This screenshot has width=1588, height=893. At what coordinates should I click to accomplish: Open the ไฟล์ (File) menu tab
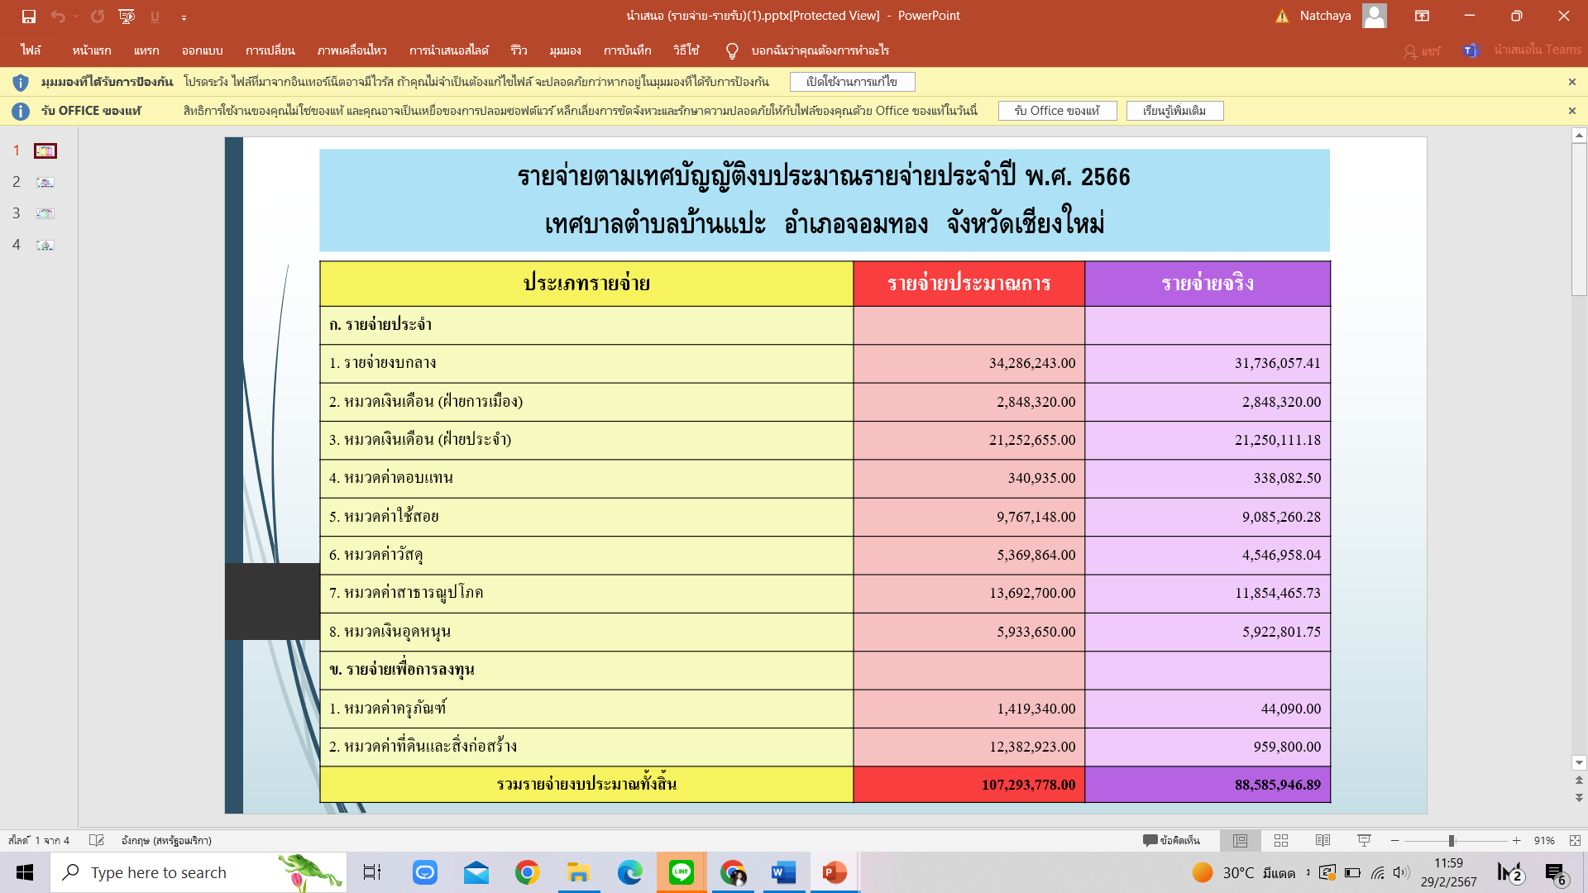point(31,50)
